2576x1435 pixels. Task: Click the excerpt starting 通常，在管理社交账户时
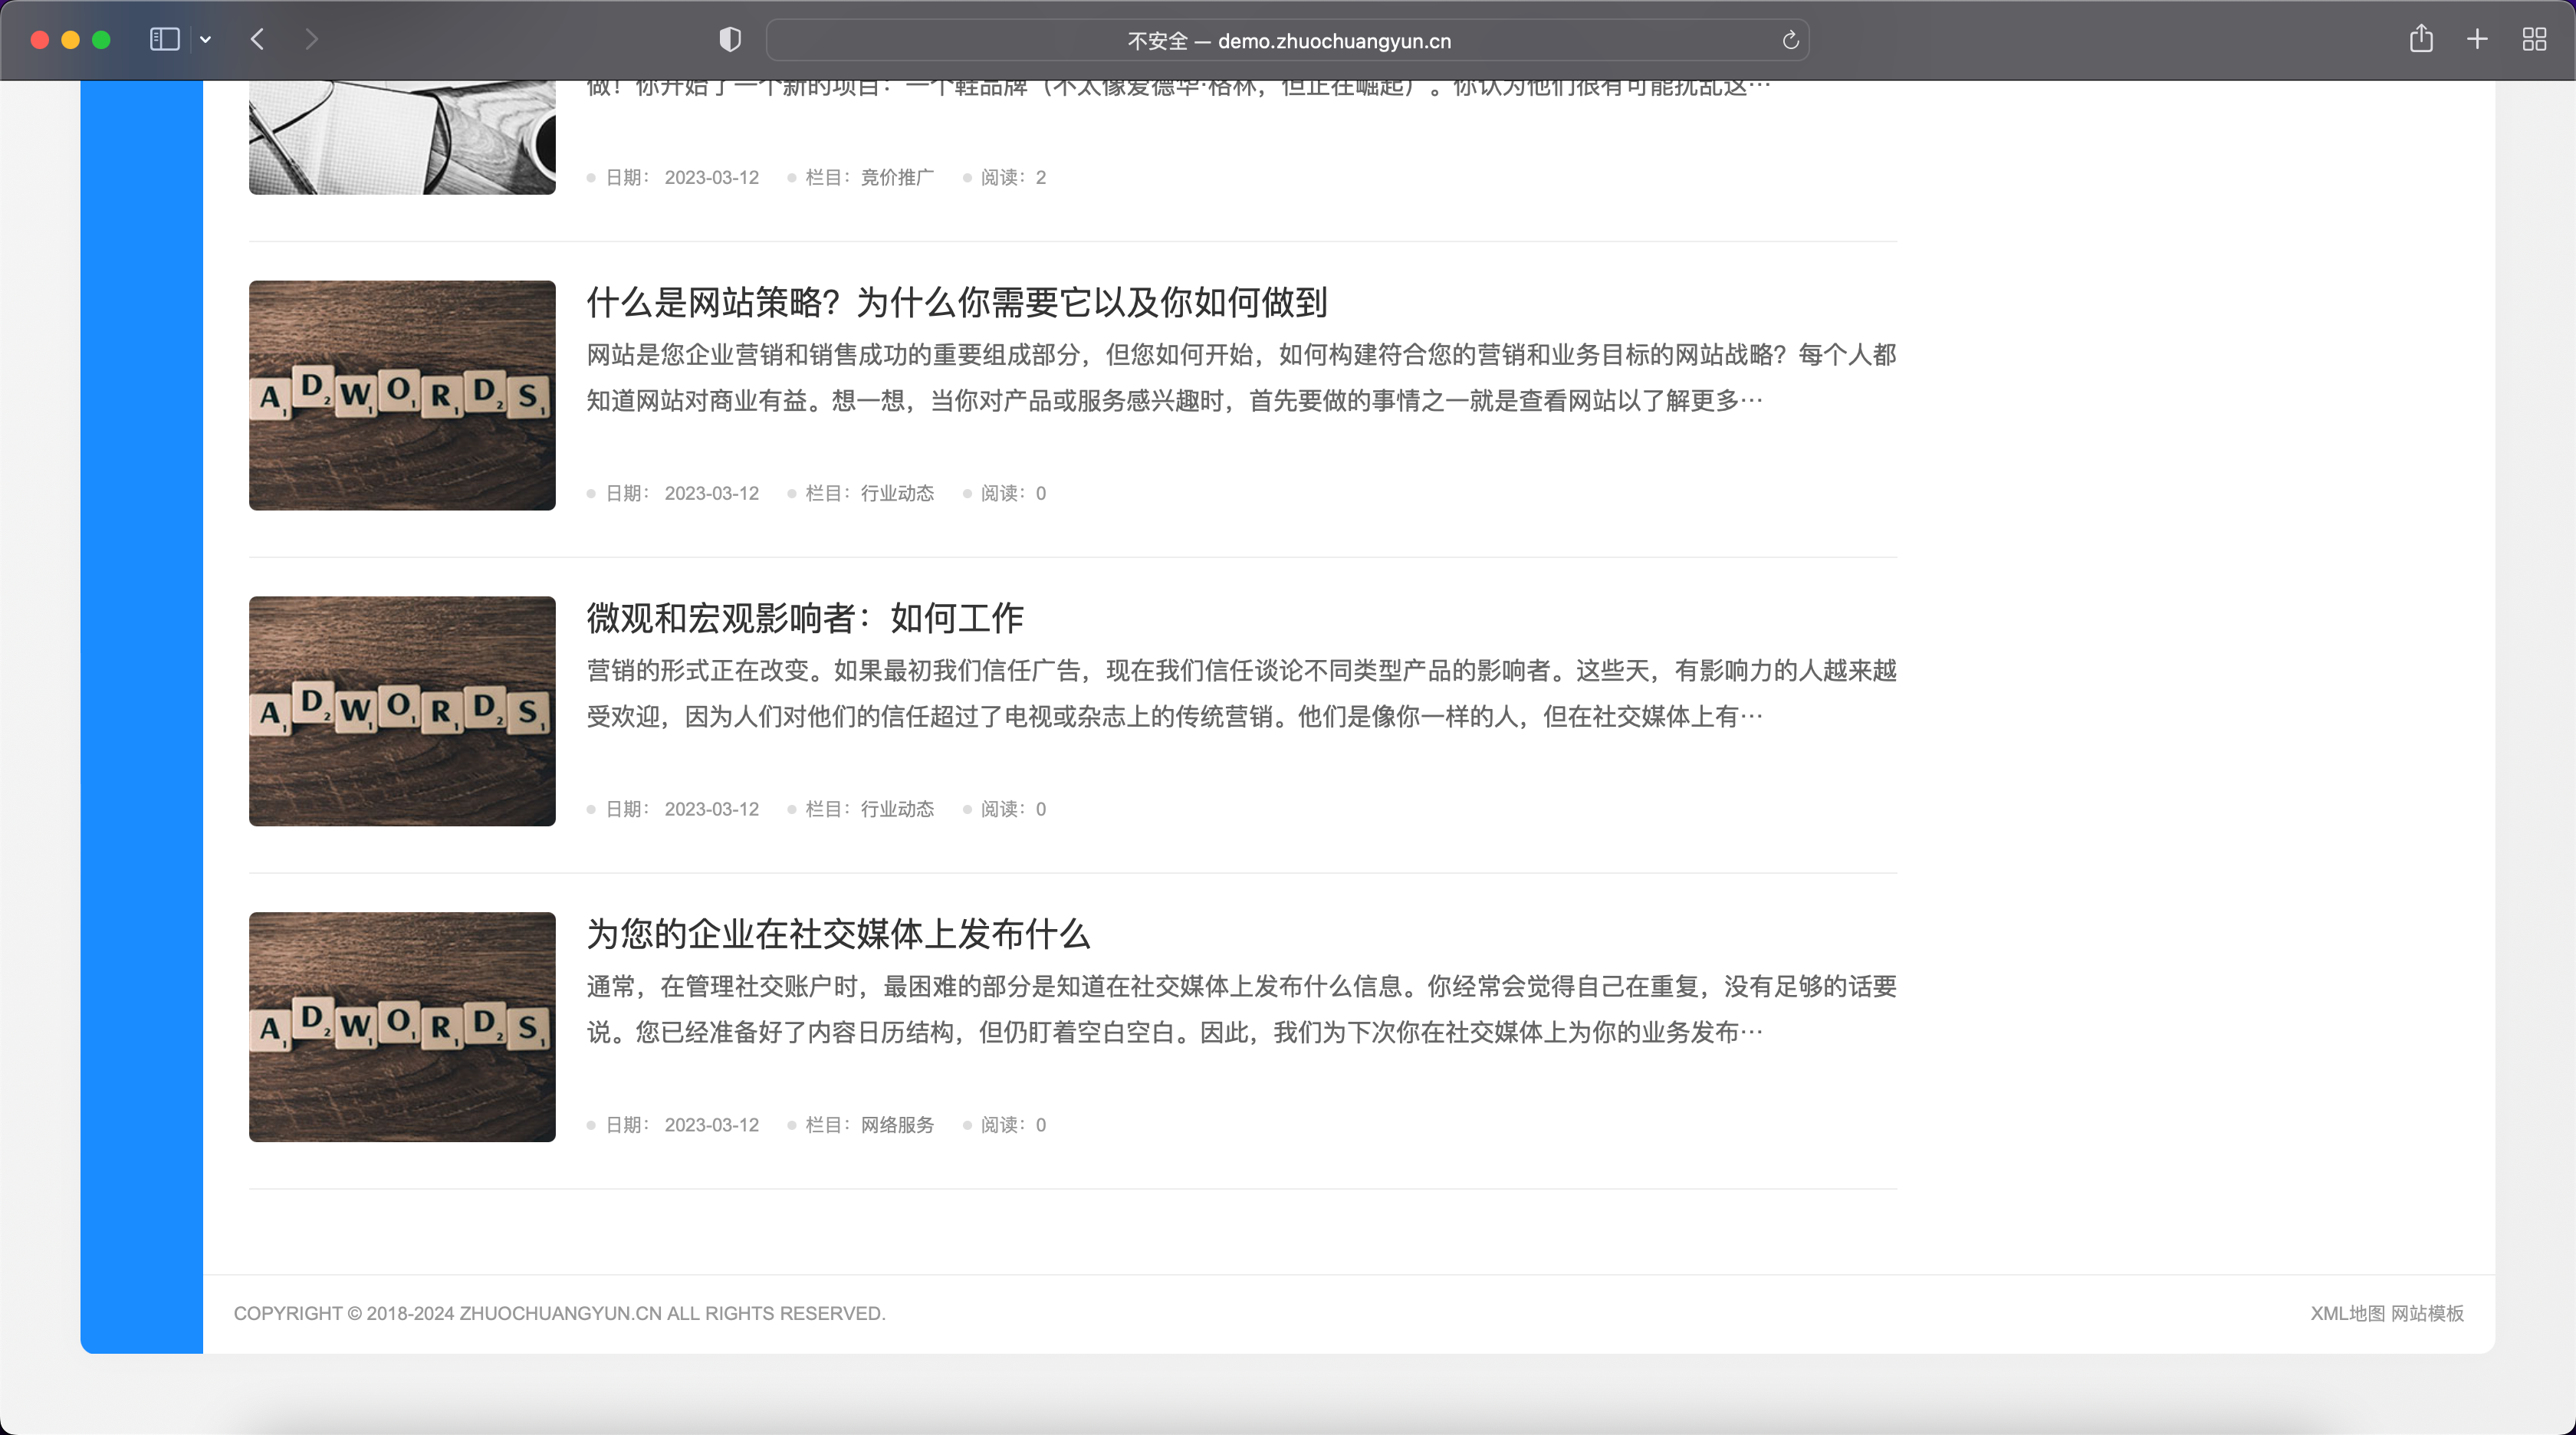[x=1241, y=1010]
